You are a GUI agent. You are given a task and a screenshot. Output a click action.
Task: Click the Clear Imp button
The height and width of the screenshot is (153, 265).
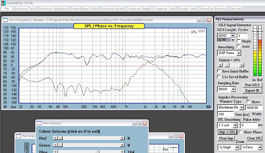coord(226,138)
